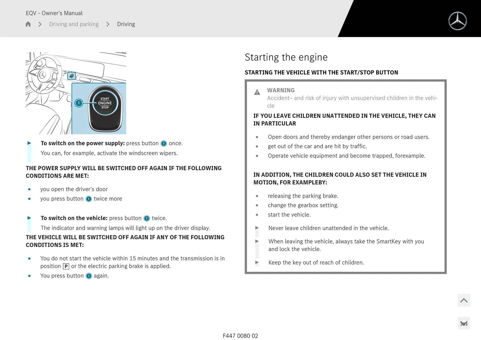Click the scroll-to-top chevron button

[464, 300]
